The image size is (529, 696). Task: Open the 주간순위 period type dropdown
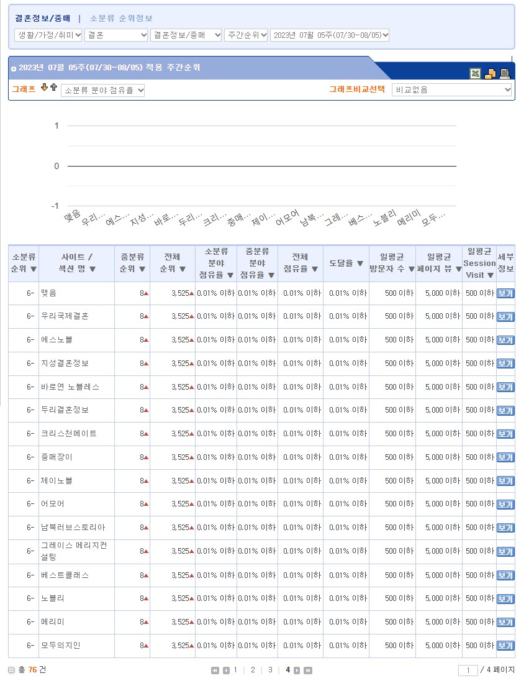pos(246,35)
